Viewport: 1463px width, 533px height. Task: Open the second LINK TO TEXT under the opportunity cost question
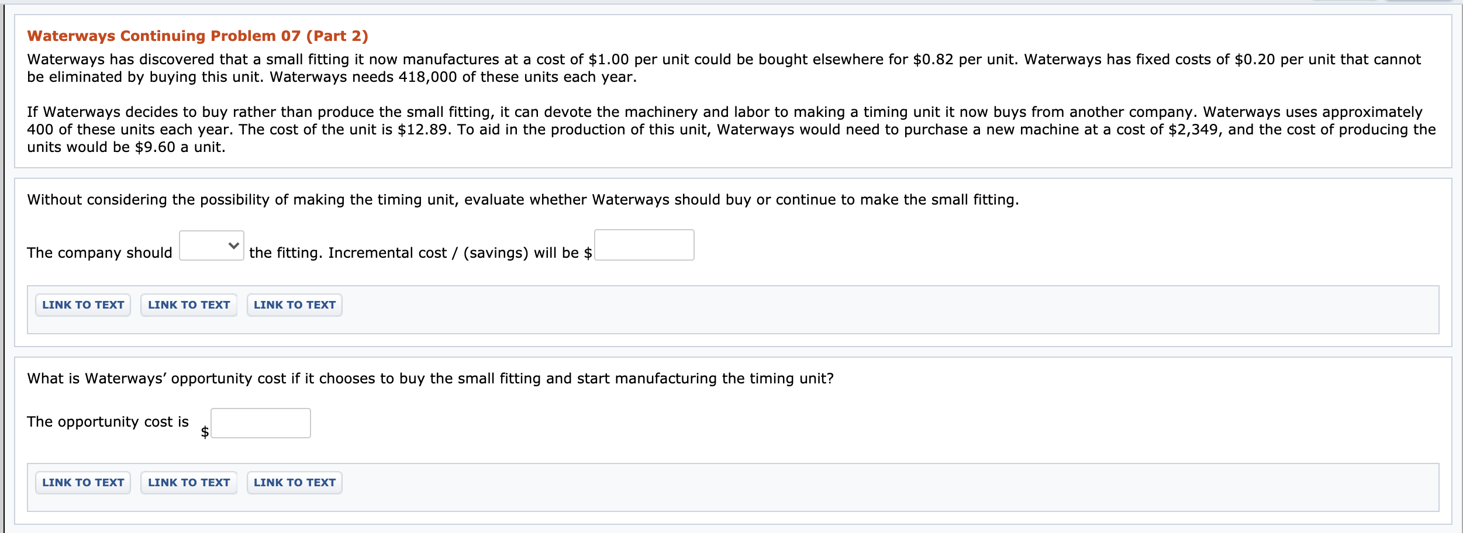tap(188, 482)
